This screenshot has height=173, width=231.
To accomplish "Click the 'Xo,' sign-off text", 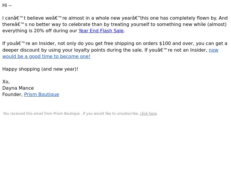I will click(x=6, y=82).
